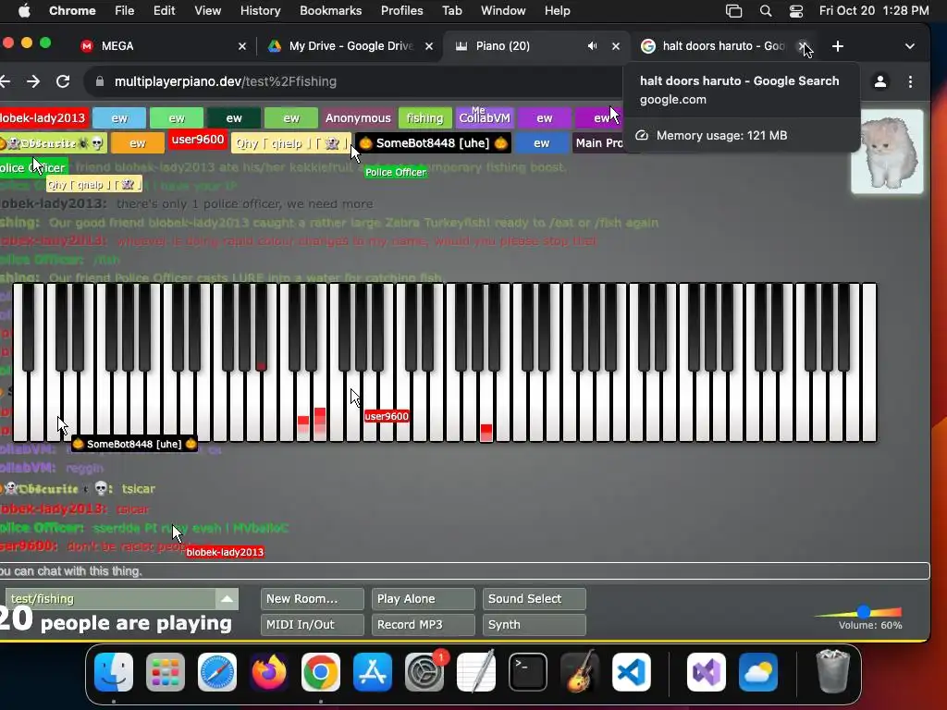Image resolution: width=947 pixels, height=710 pixels.
Task: Click the chat message input field
Action: 464,571
